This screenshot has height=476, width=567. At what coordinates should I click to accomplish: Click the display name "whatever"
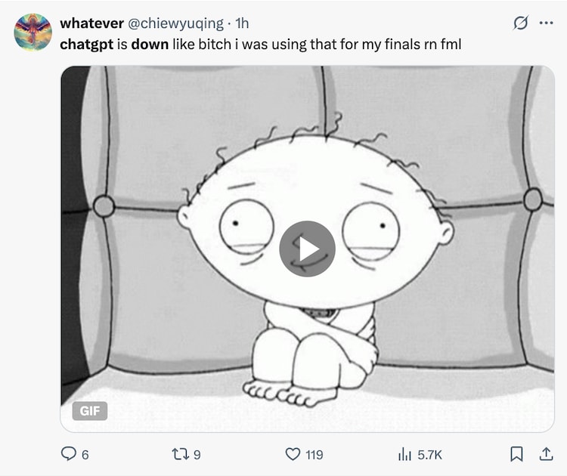pos(85,24)
